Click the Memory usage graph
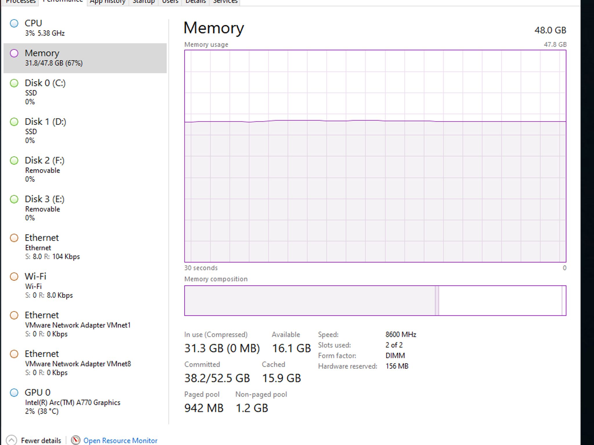 pyautogui.click(x=375, y=156)
